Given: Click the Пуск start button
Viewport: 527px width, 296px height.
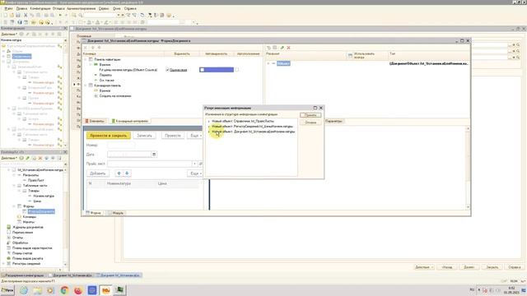Looking at the screenshot, I should pyautogui.click(x=7, y=290).
